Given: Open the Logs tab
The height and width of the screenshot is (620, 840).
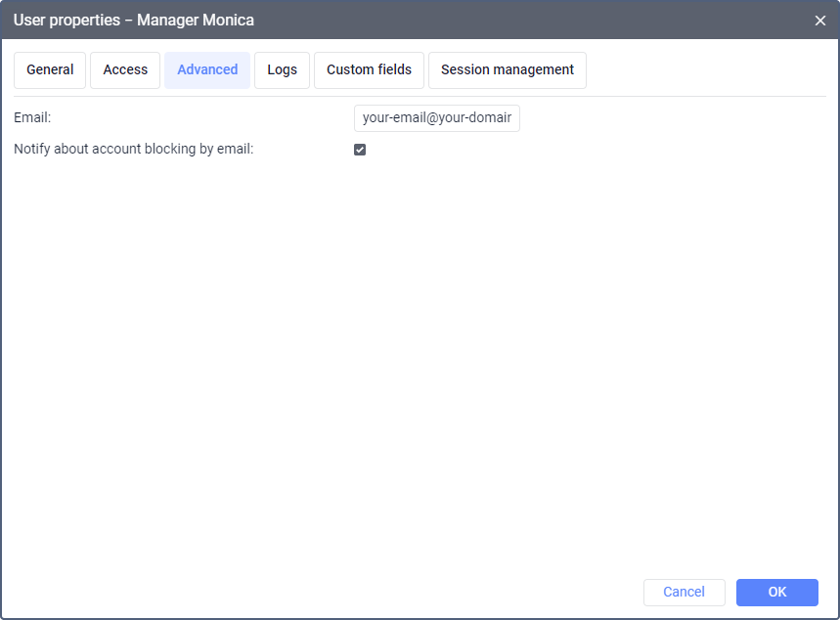Looking at the screenshot, I should pos(282,70).
